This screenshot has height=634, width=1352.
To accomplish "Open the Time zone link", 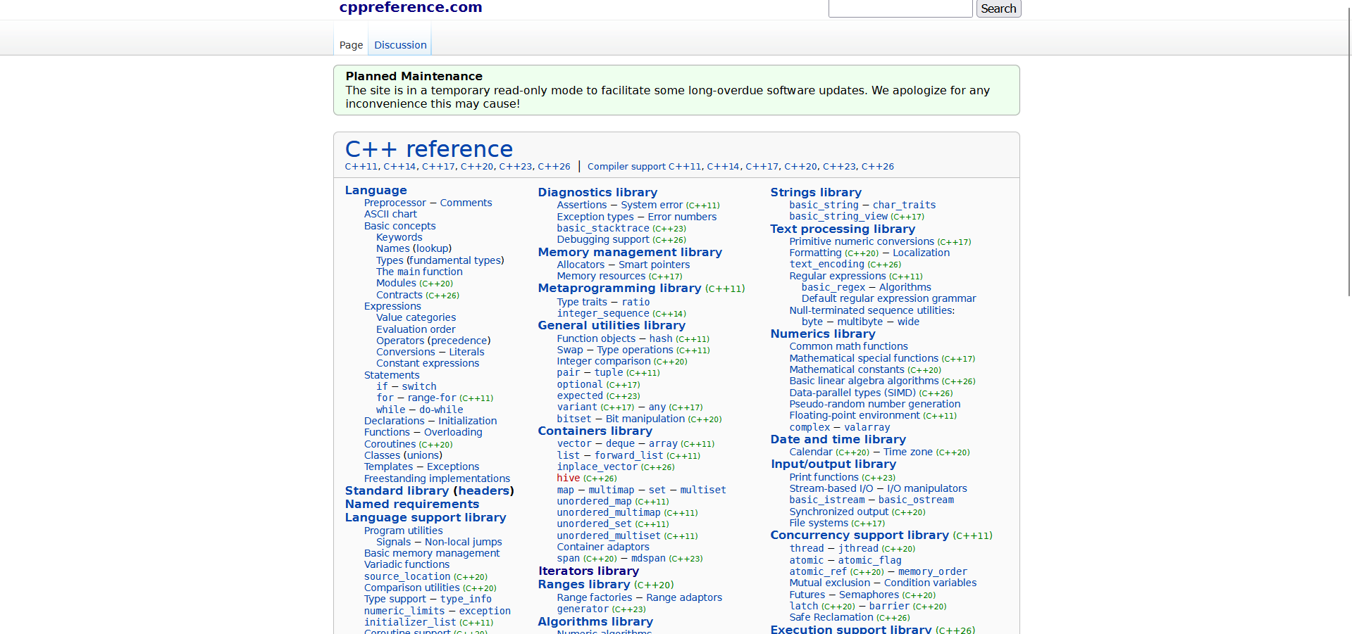I will pyautogui.click(x=907, y=452).
